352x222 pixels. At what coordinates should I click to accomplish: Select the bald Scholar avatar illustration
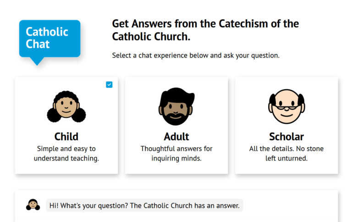click(x=286, y=107)
